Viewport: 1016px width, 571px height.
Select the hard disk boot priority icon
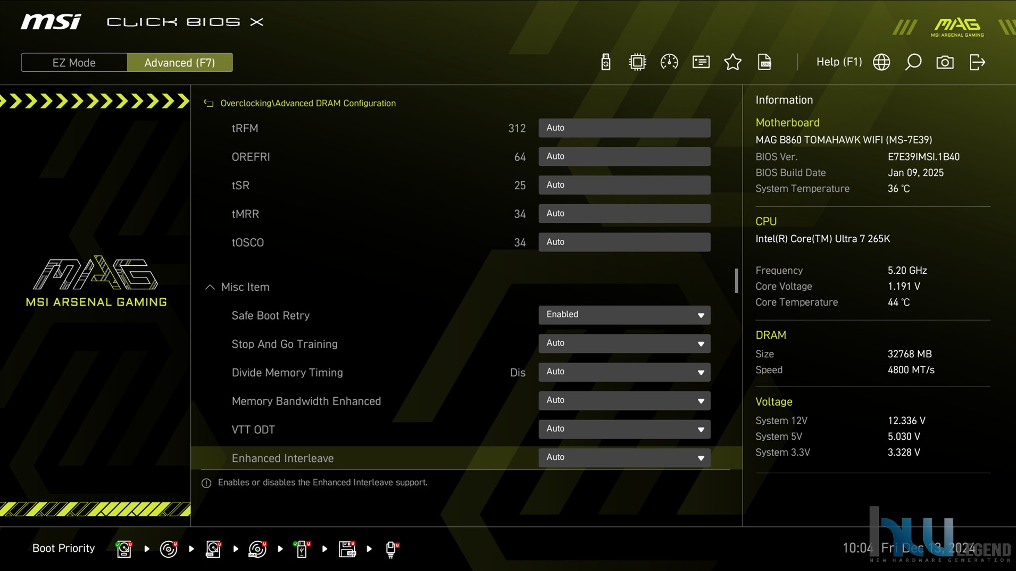click(124, 549)
